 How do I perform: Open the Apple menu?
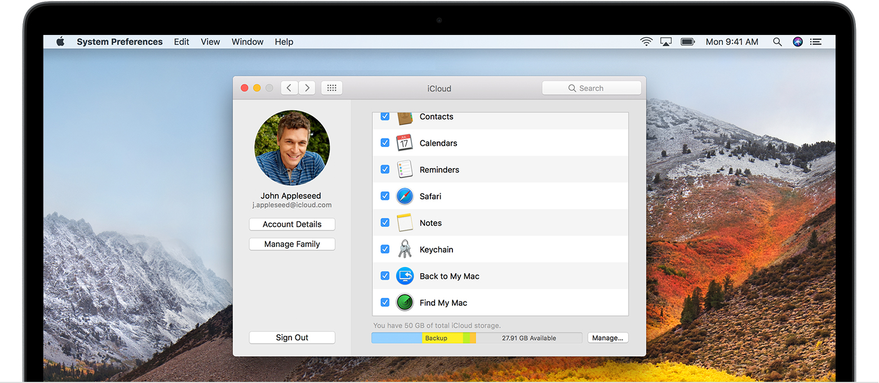coord(60,42)
